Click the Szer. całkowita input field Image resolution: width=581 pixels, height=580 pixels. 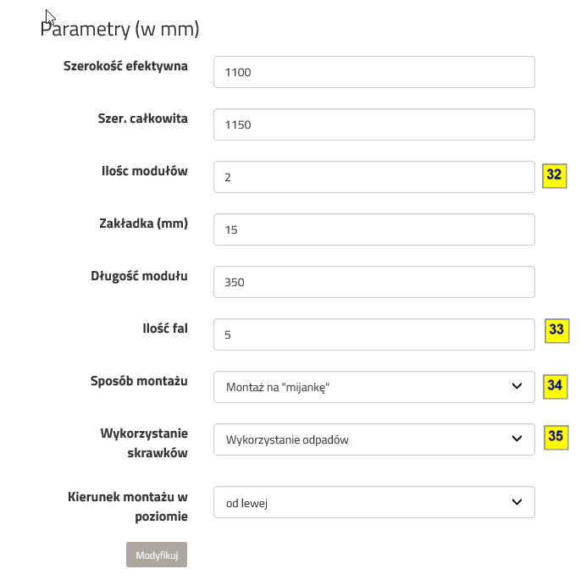pyautogui.click(x=373, y=124)
